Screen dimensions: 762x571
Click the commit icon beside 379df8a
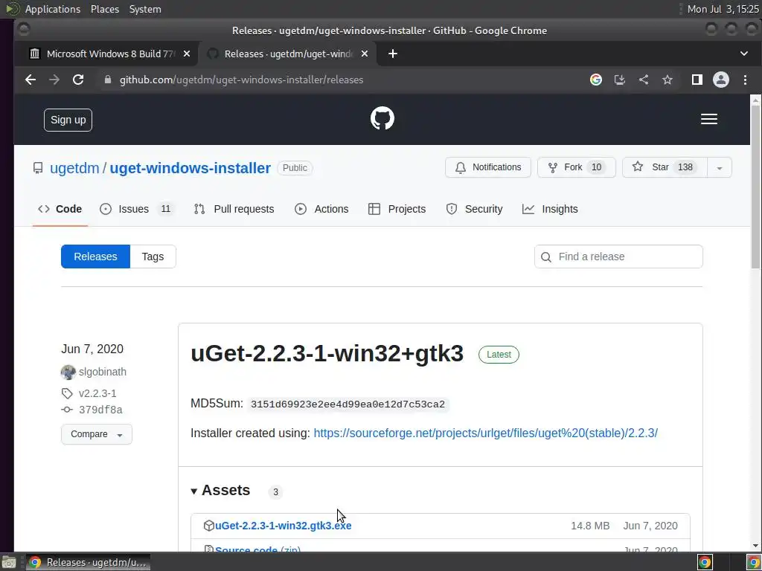pyautogui.click(x=66, y=410)
